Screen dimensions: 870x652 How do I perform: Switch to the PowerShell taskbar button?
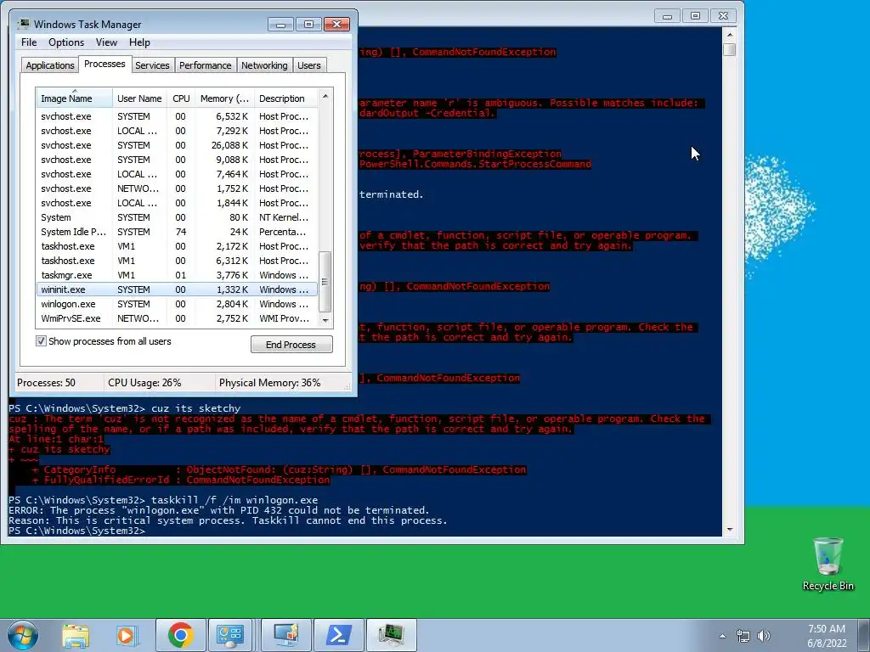click(x=338, y=635)
